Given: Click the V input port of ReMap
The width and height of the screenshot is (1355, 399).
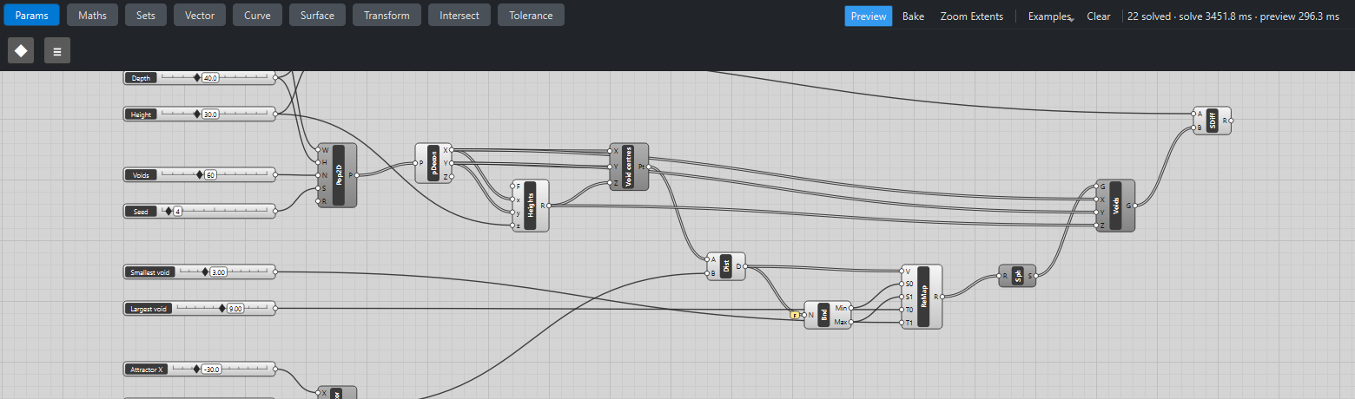Looking at the screenshot, I should point(902,271).
